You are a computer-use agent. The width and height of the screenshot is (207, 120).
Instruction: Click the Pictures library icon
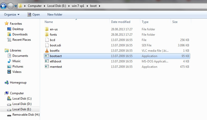pyautogui.click(x=9, y=66)
